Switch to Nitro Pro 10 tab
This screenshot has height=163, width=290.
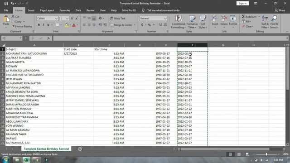(x=129, y=10)
